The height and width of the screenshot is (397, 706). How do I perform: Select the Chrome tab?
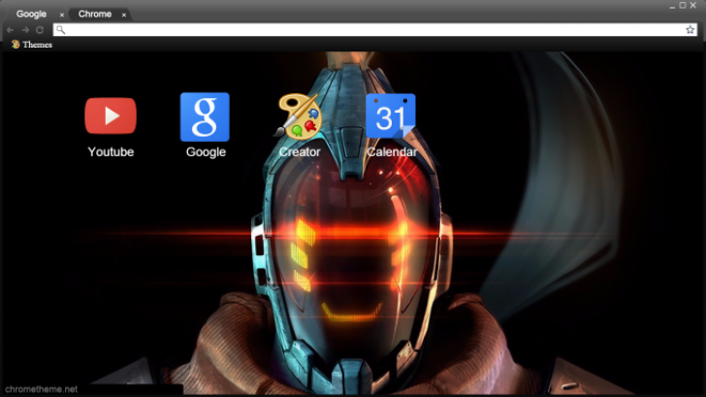tap(95, 14)
